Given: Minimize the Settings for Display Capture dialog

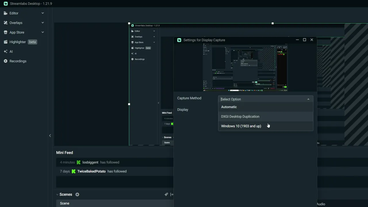Looking at the screenshot, I should 297,40.
